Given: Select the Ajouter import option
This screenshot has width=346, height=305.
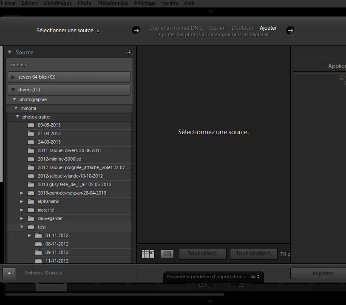Looking at the screenshot, I should 268,28.
